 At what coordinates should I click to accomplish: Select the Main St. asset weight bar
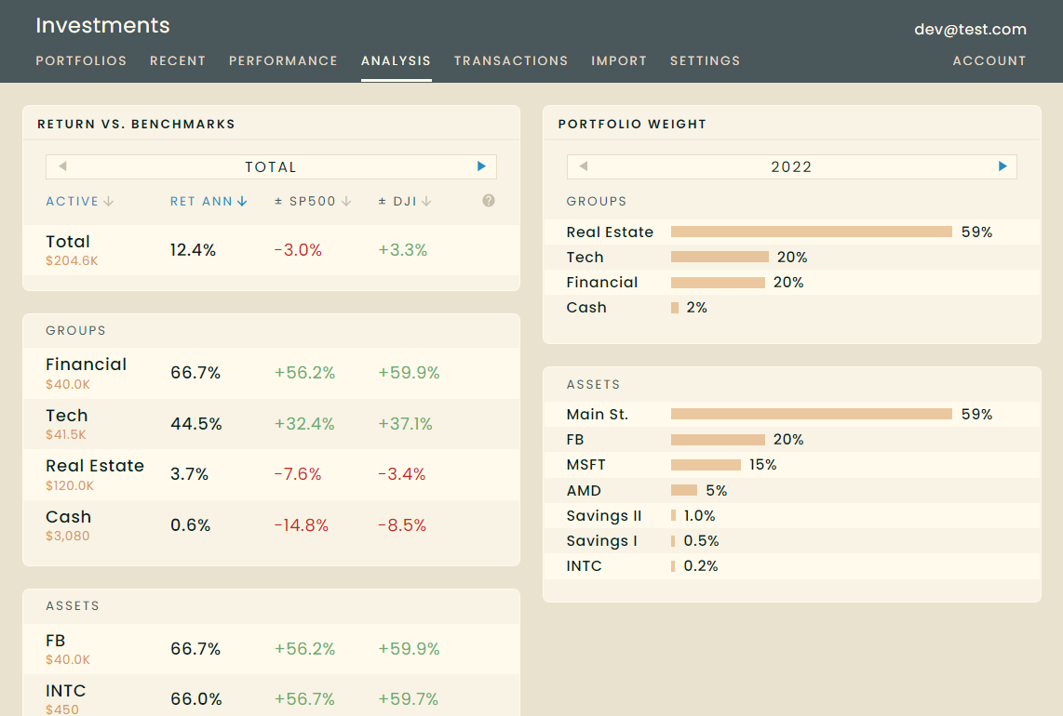pos(812,414)
